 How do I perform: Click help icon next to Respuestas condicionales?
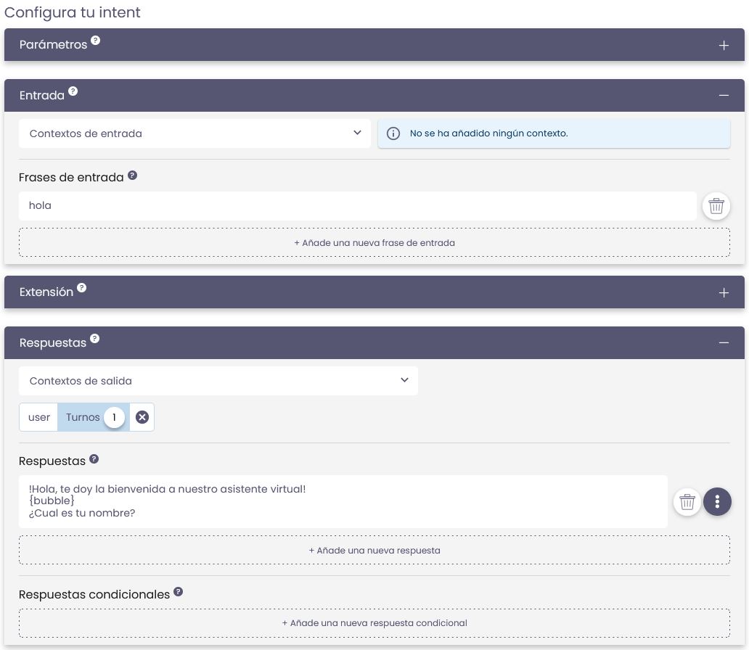pyautogui.click(x=178, y=592)
